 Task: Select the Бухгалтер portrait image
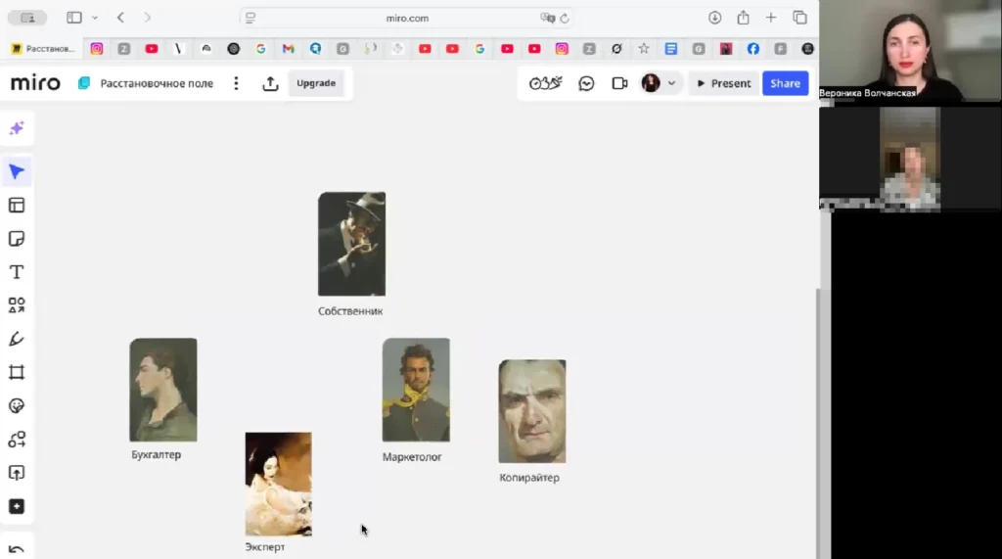point(163,390)
